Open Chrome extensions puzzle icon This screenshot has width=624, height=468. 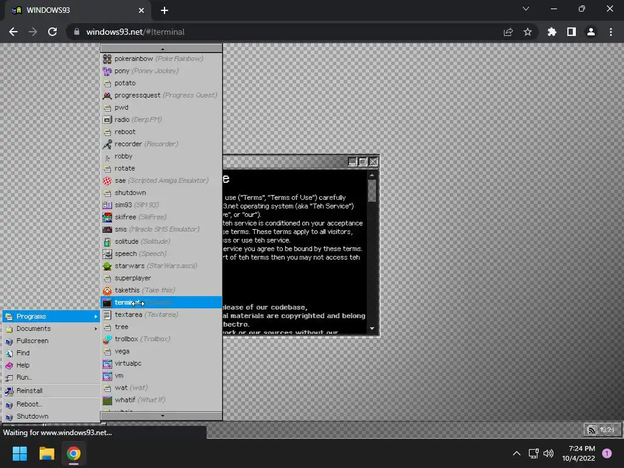pyautogui.click(x=552, y=32)
